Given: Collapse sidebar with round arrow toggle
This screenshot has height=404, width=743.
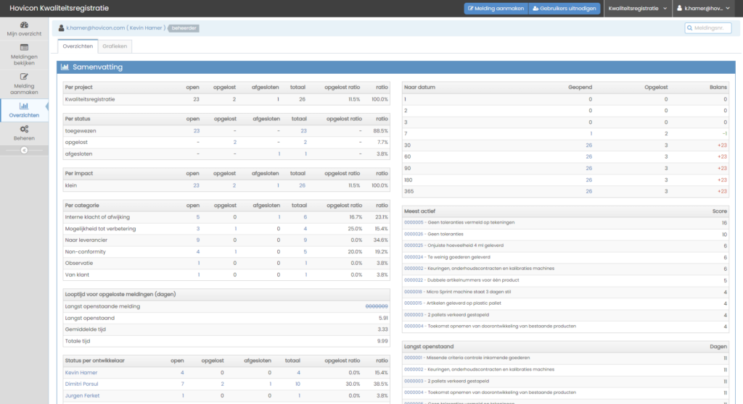Looking at the screenshot, I should point(24,150).
